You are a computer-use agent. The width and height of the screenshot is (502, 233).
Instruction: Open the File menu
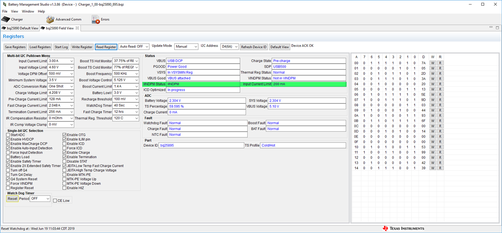[x=5, y=11]
